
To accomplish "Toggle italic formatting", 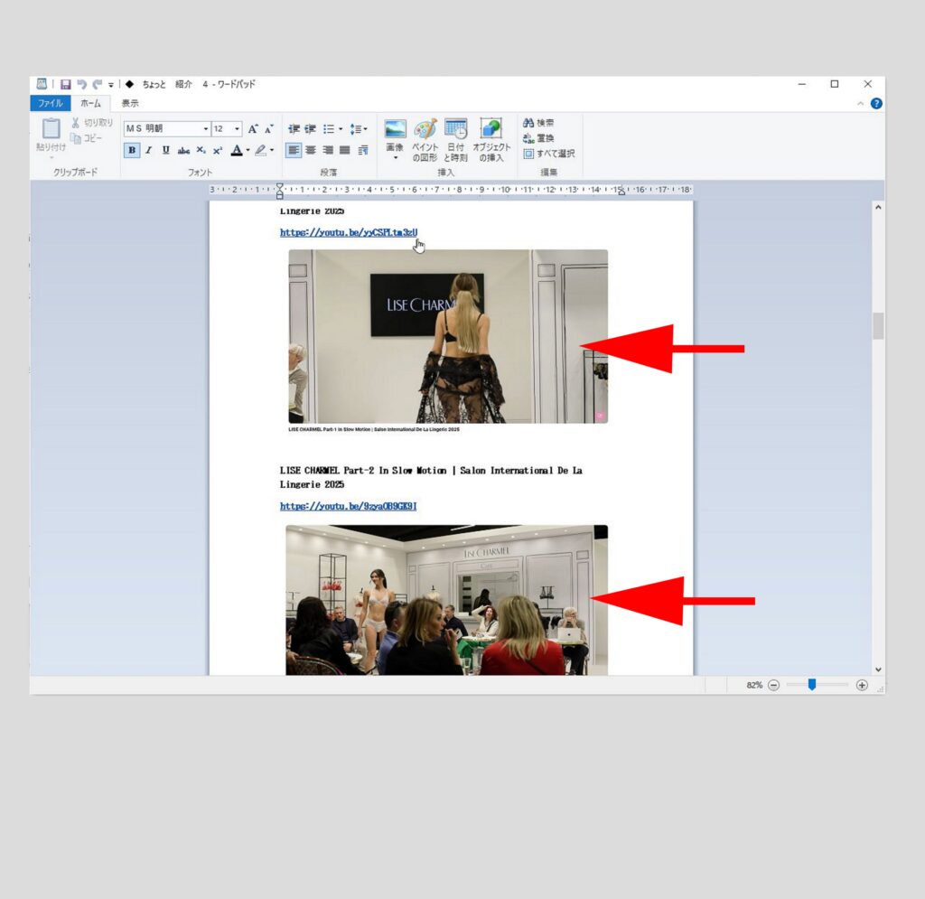I will click(x=149, y=150).
